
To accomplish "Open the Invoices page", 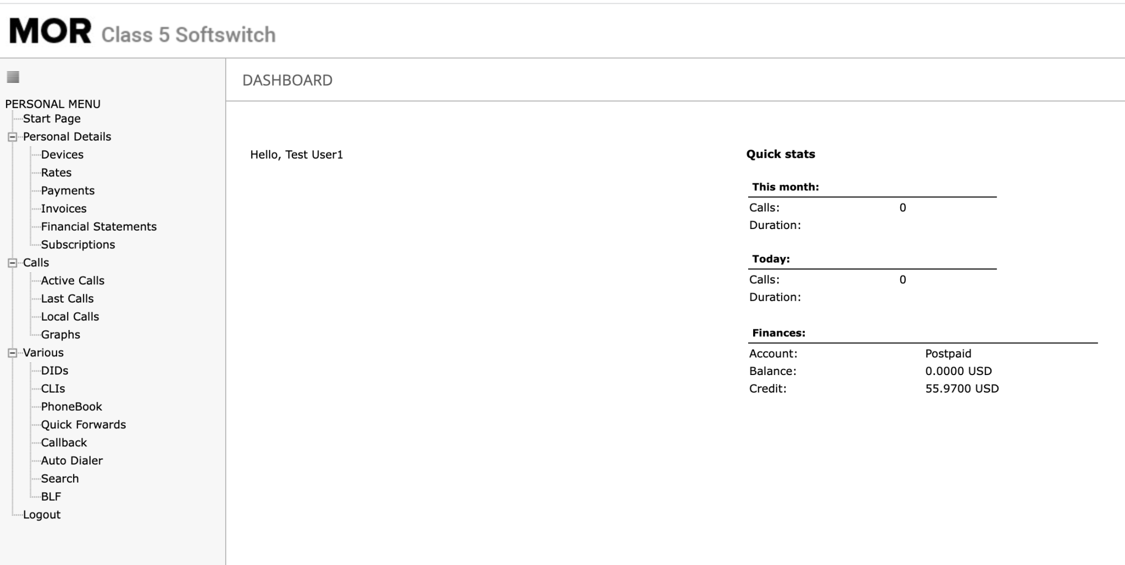I will tap(64, 209).
